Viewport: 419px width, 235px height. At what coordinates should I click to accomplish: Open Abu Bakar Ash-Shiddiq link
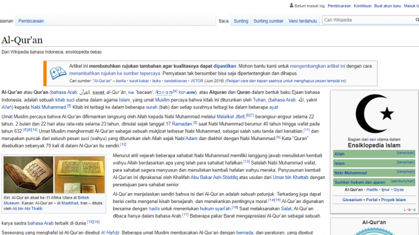pyautogui.click(x=214, y=178)
